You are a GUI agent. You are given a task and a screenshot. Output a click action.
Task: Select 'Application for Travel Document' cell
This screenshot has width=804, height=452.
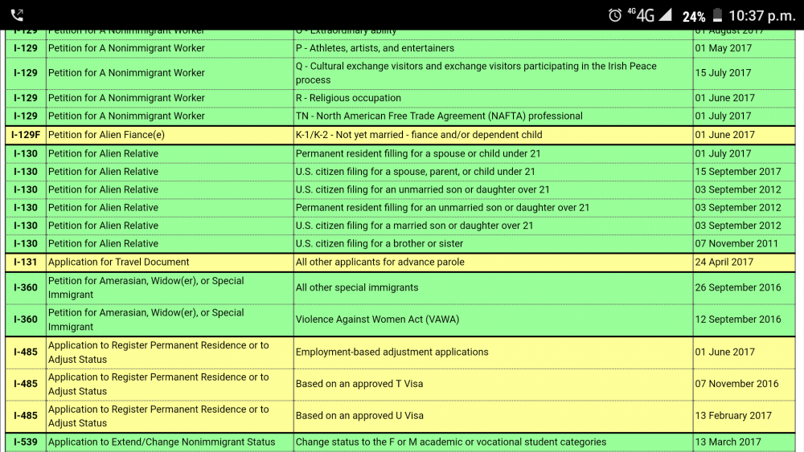(170, 262)
